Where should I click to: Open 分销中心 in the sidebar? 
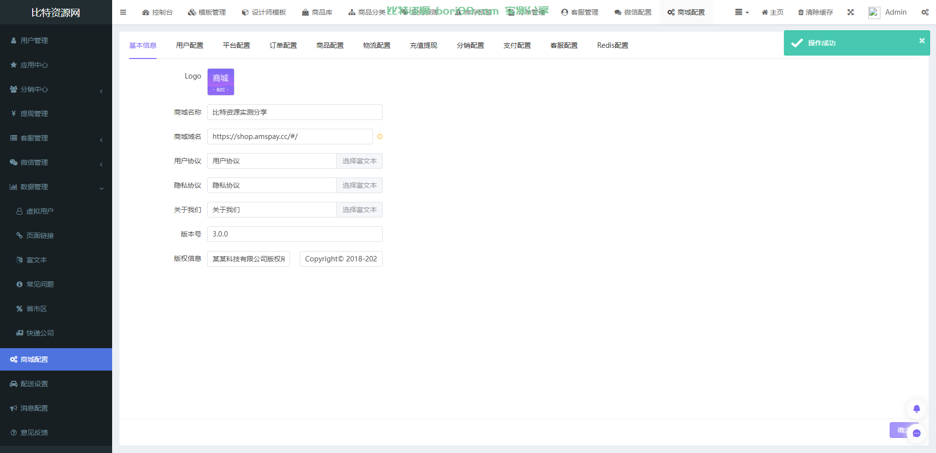pos(56,89)
